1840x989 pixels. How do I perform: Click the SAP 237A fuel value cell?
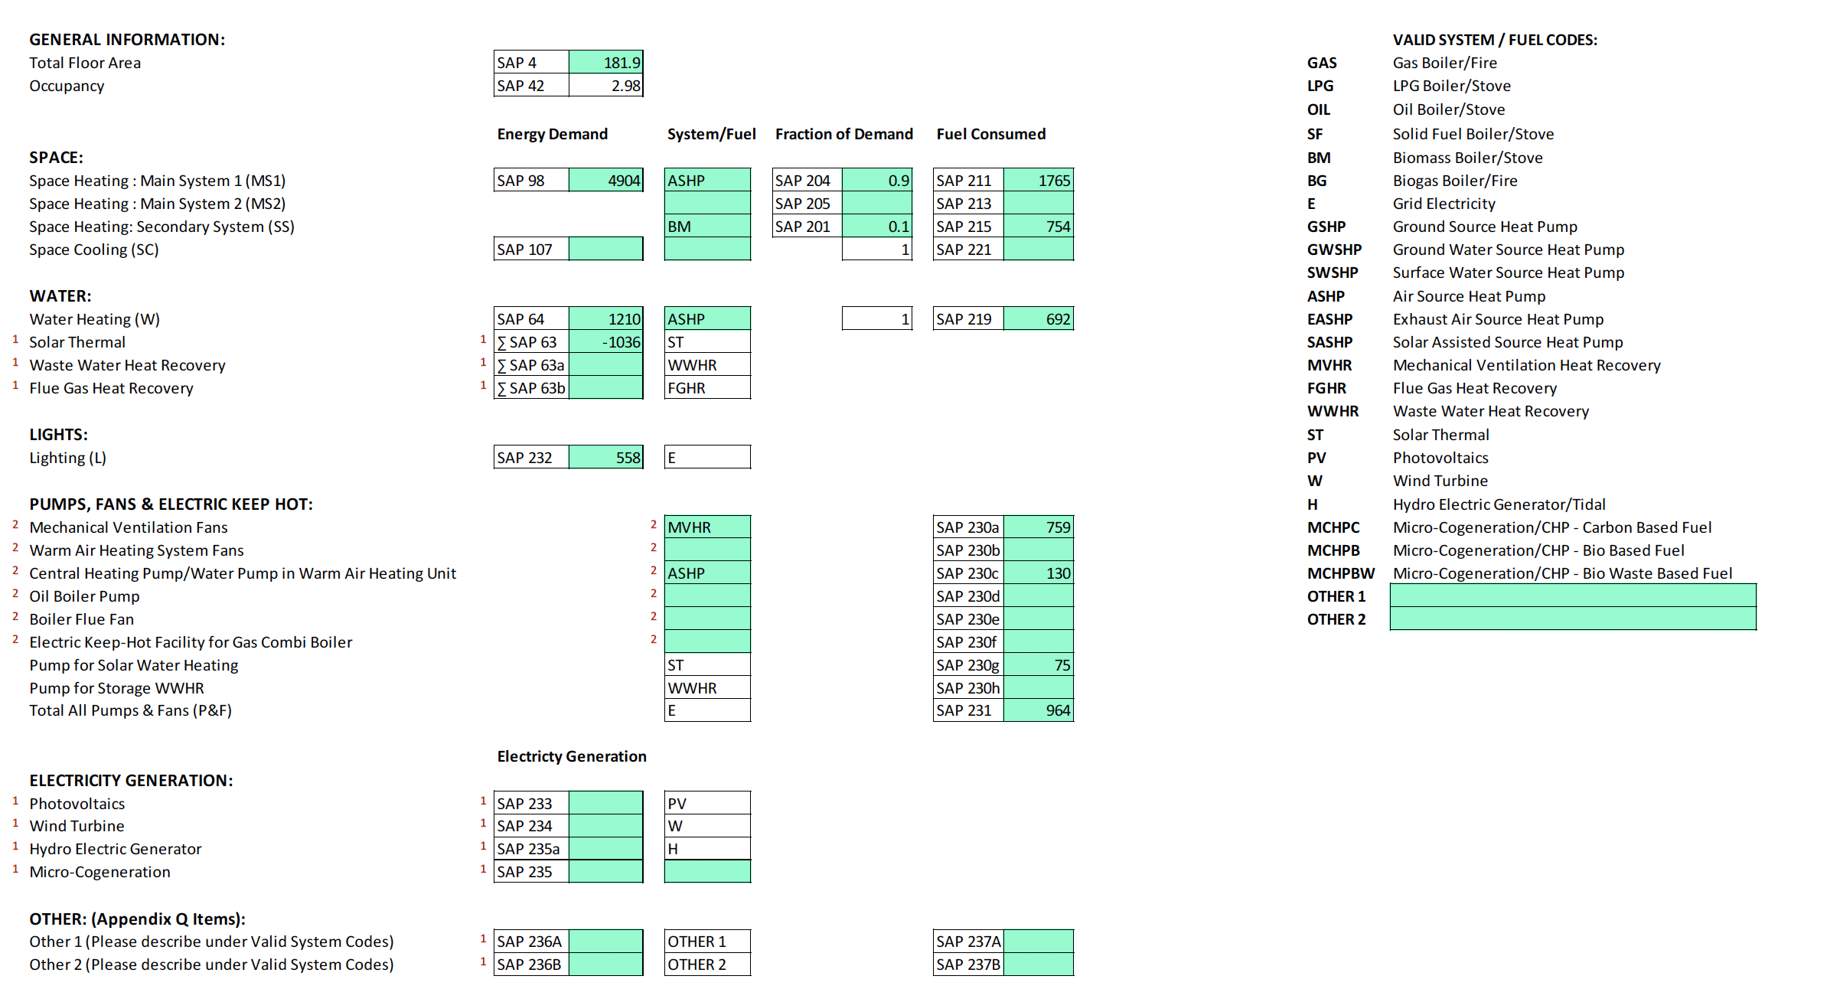pyautogui.click(x=1039, y=941)
